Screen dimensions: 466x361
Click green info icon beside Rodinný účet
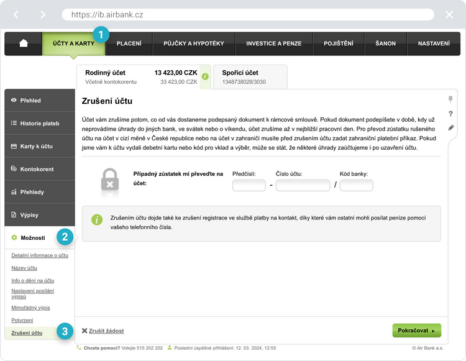205,76
